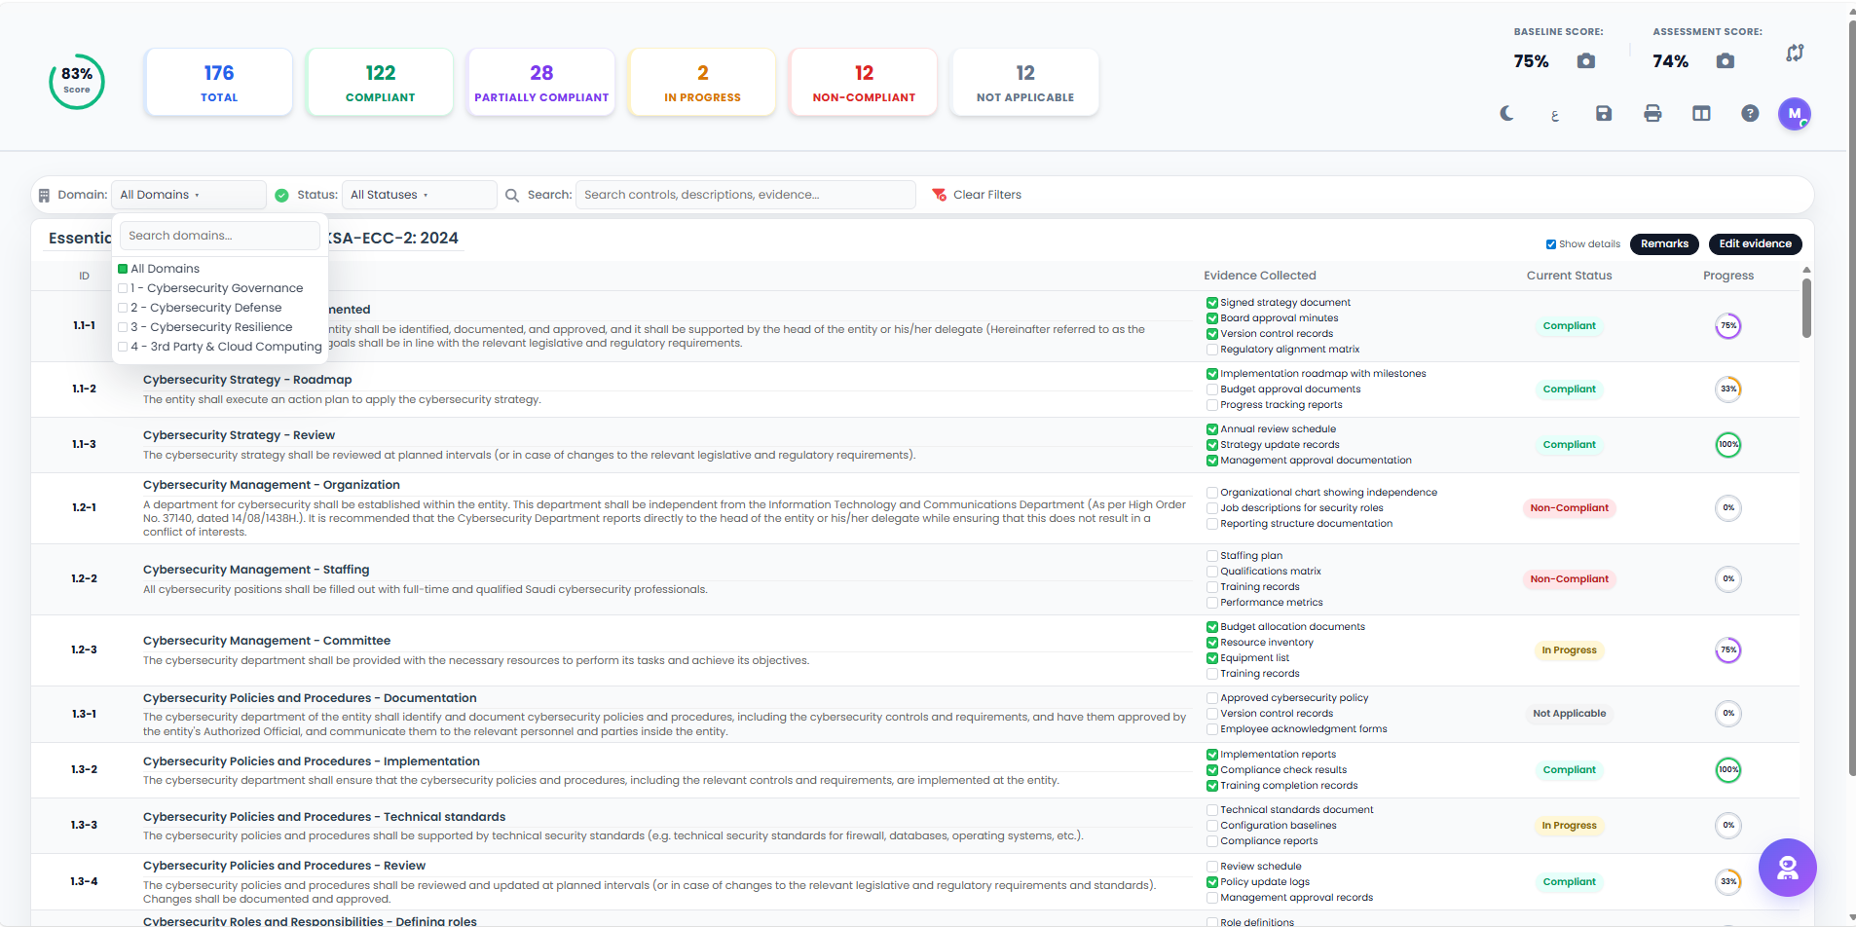Viewport: 1856px width, 927px height.
Task: Capture baseline score with camera icon
Action: coord(1586,61)
